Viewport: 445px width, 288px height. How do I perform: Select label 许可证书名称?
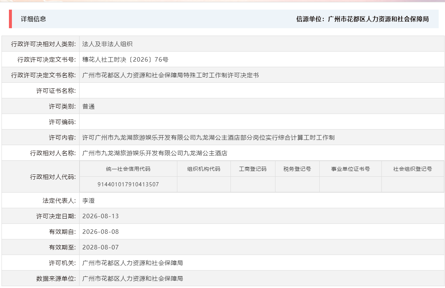(56, 91)
